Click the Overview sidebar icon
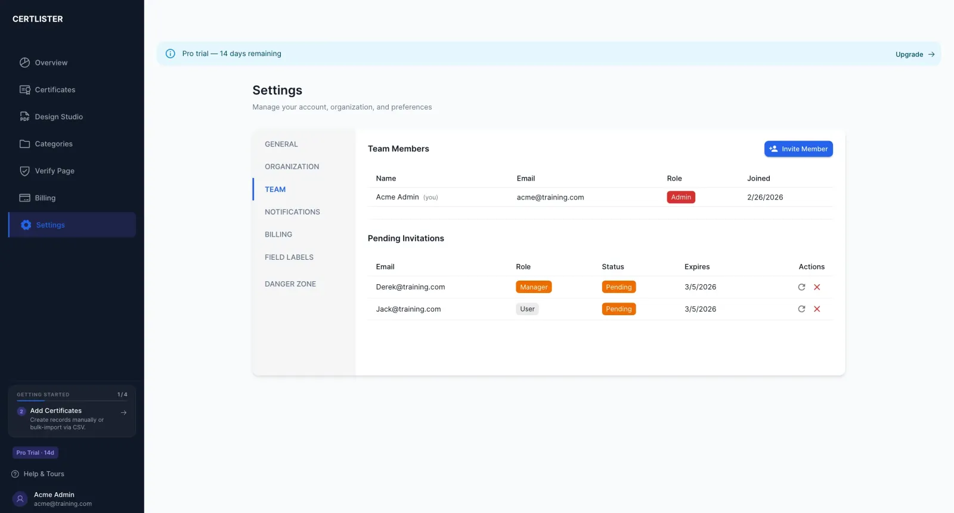Image resolution: width=954 pixels, height=513 pixels. click(x=24, y=63)
